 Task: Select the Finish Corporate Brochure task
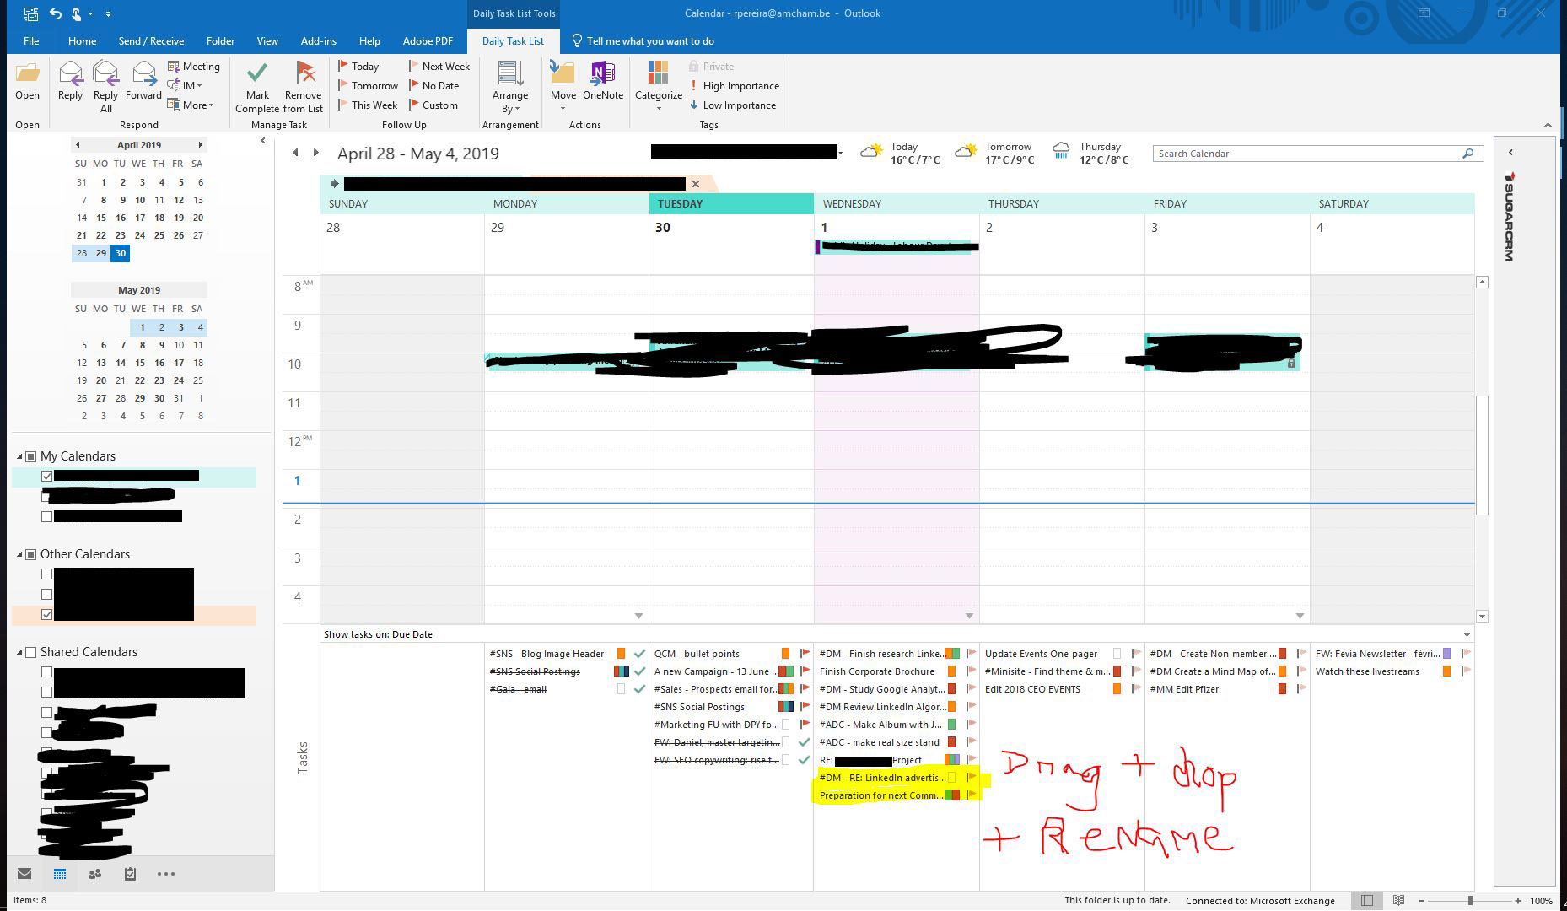click(877, 671)
